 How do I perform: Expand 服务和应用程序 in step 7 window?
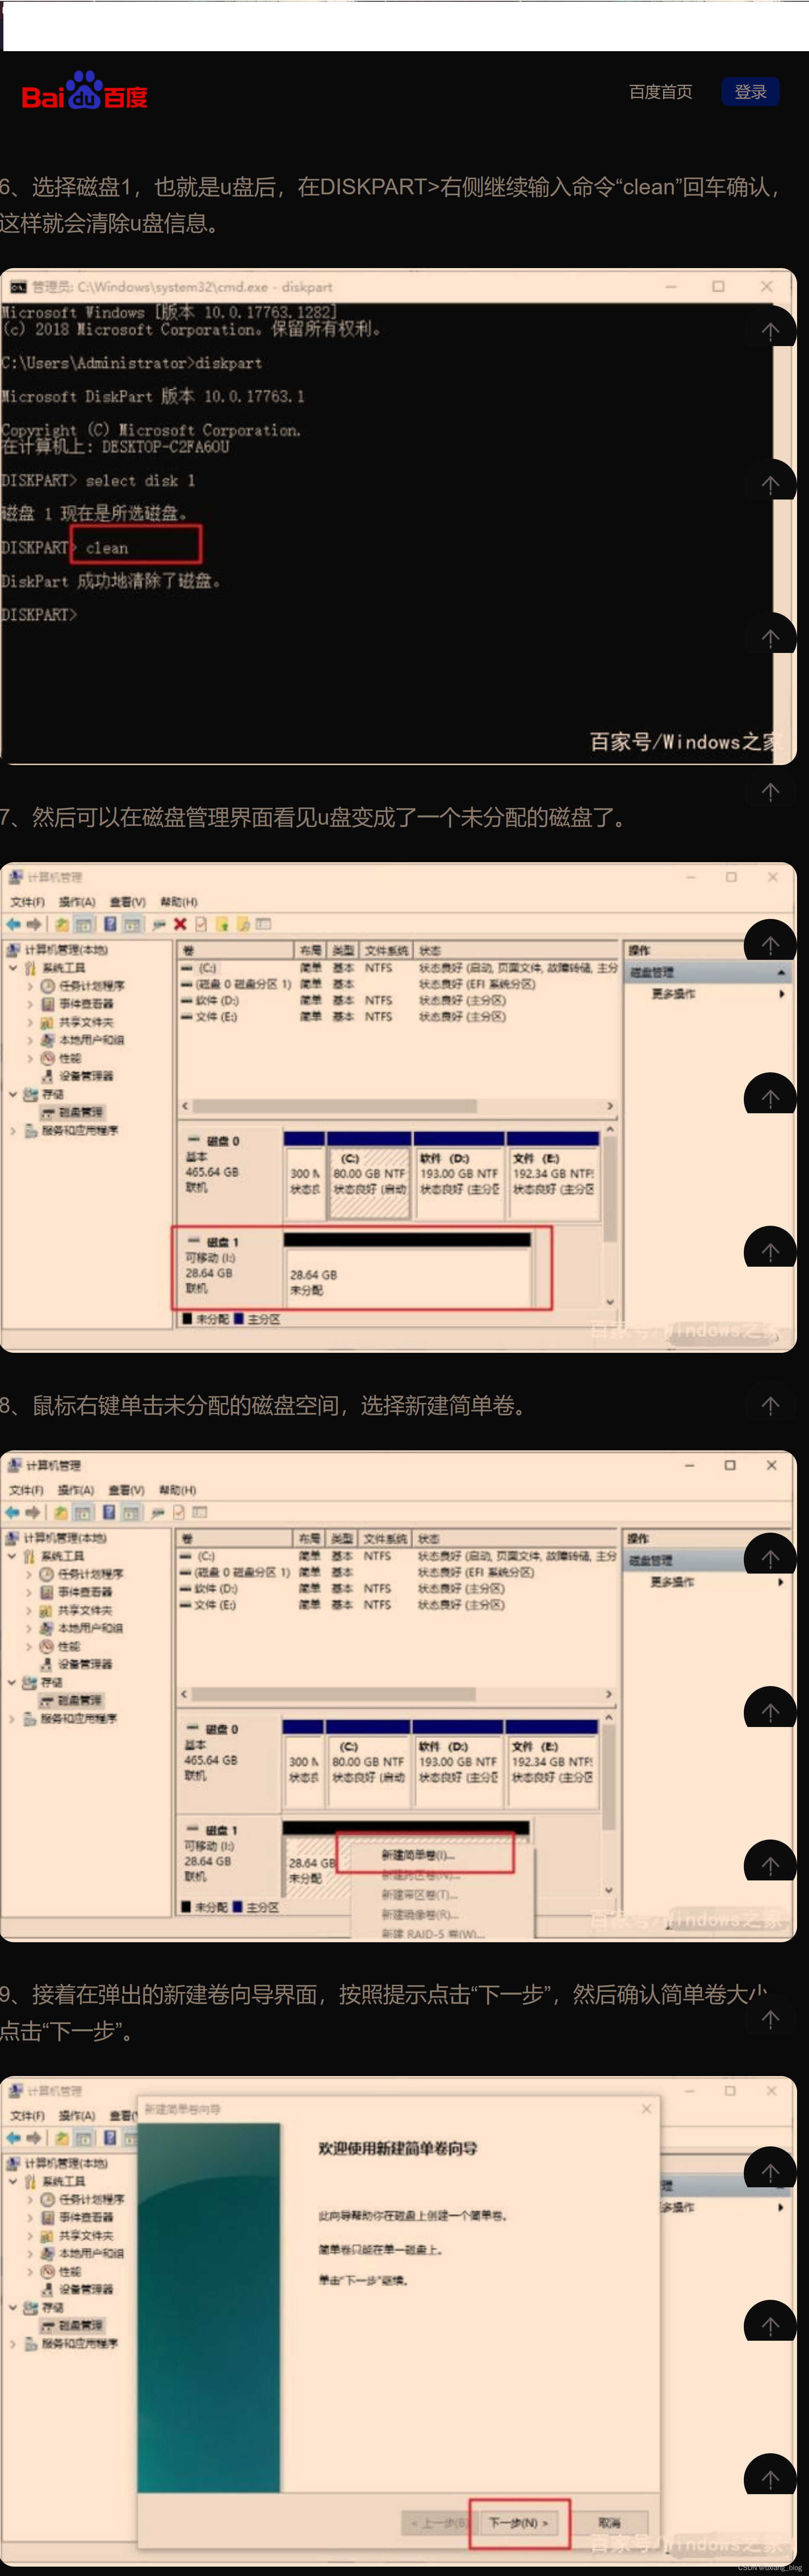click(x=13, y=1131)
